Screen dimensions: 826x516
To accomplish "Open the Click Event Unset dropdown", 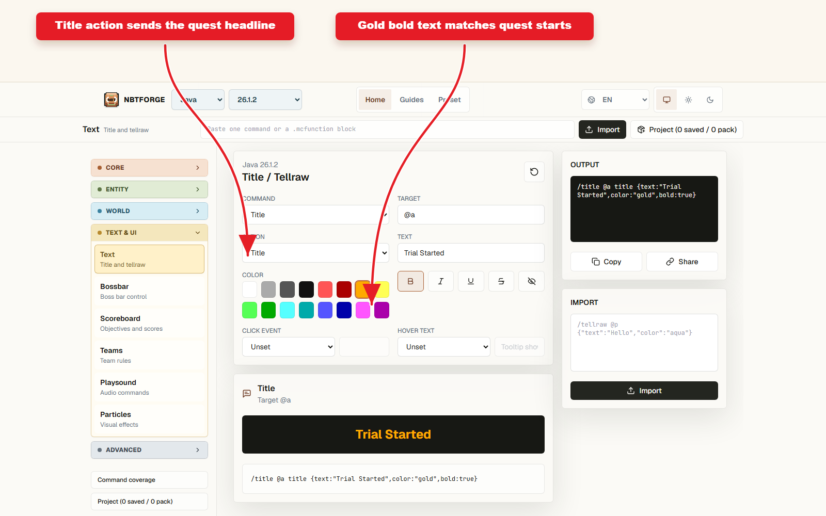I will [x=289, y=347].
